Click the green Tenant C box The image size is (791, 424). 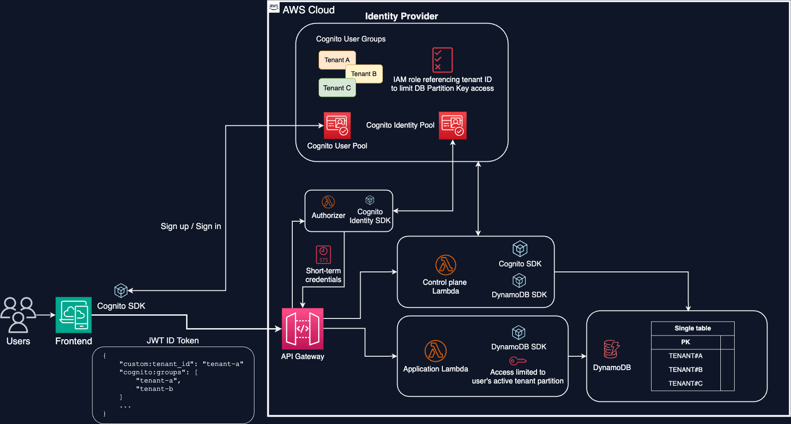click(x=337, y=88)
